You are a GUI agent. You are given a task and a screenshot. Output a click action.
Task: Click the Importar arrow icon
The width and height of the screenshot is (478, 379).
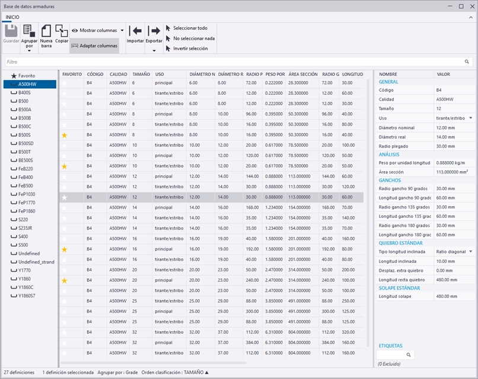135,31
